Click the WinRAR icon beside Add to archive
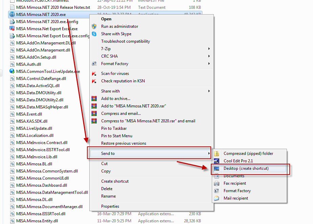The height and width of the screenshot is (224, 313). 94,99
